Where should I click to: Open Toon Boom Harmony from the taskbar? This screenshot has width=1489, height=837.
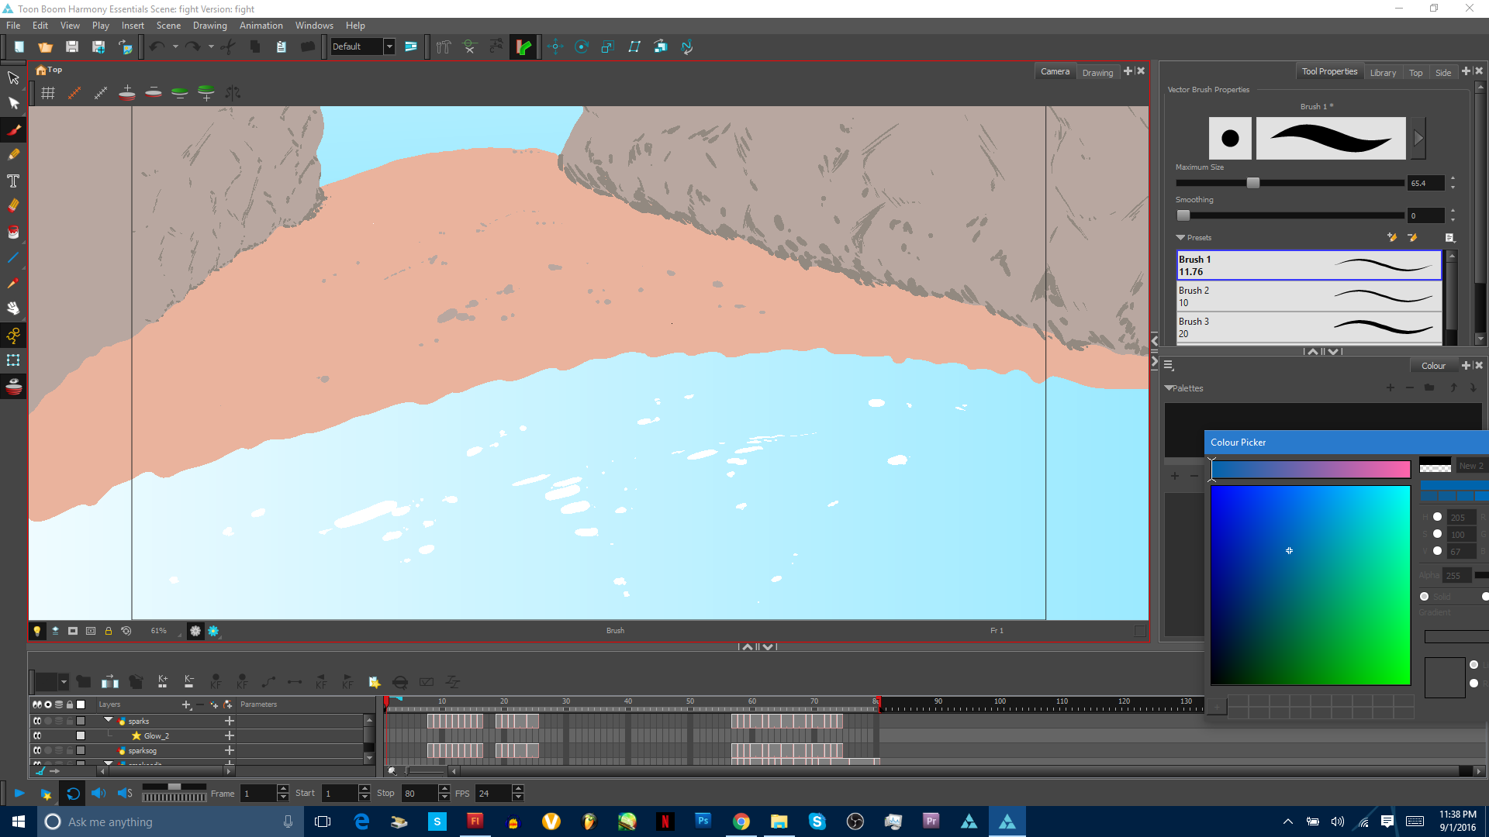pos(1007,821)
